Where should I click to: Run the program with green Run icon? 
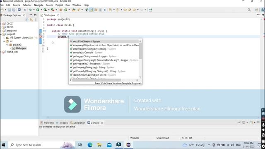pyautogui.click(x=38, y=10)
